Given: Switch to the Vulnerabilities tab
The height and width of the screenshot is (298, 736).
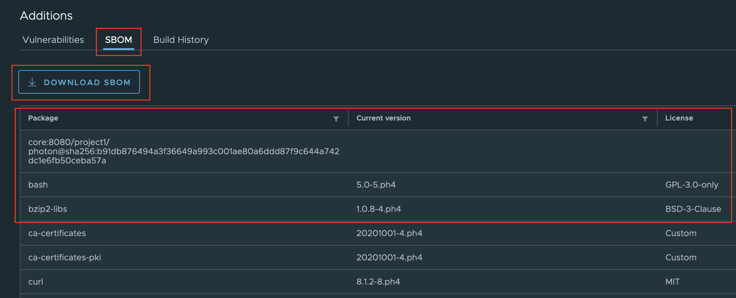Looking at the screenshot, I should 53,40.
